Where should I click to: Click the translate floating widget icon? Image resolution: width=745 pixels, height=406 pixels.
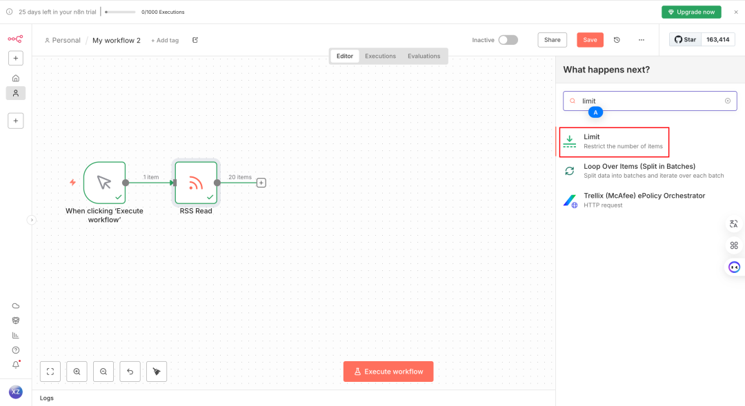734,223
